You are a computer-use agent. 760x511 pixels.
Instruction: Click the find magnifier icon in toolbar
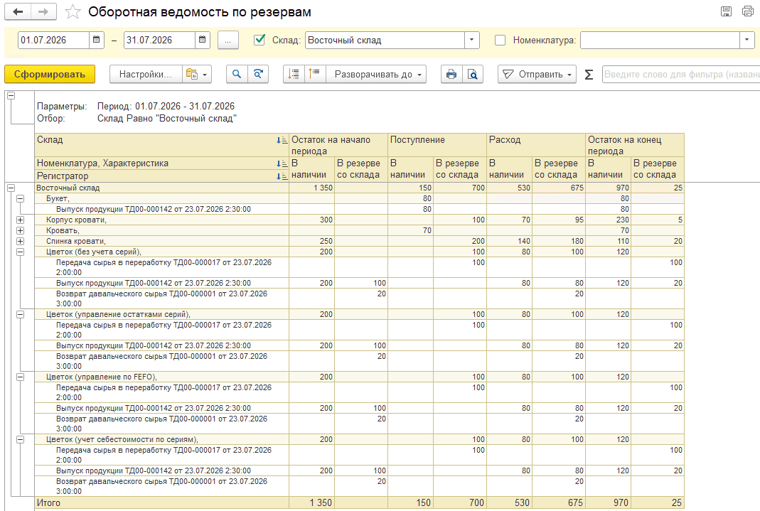[237, 74]
